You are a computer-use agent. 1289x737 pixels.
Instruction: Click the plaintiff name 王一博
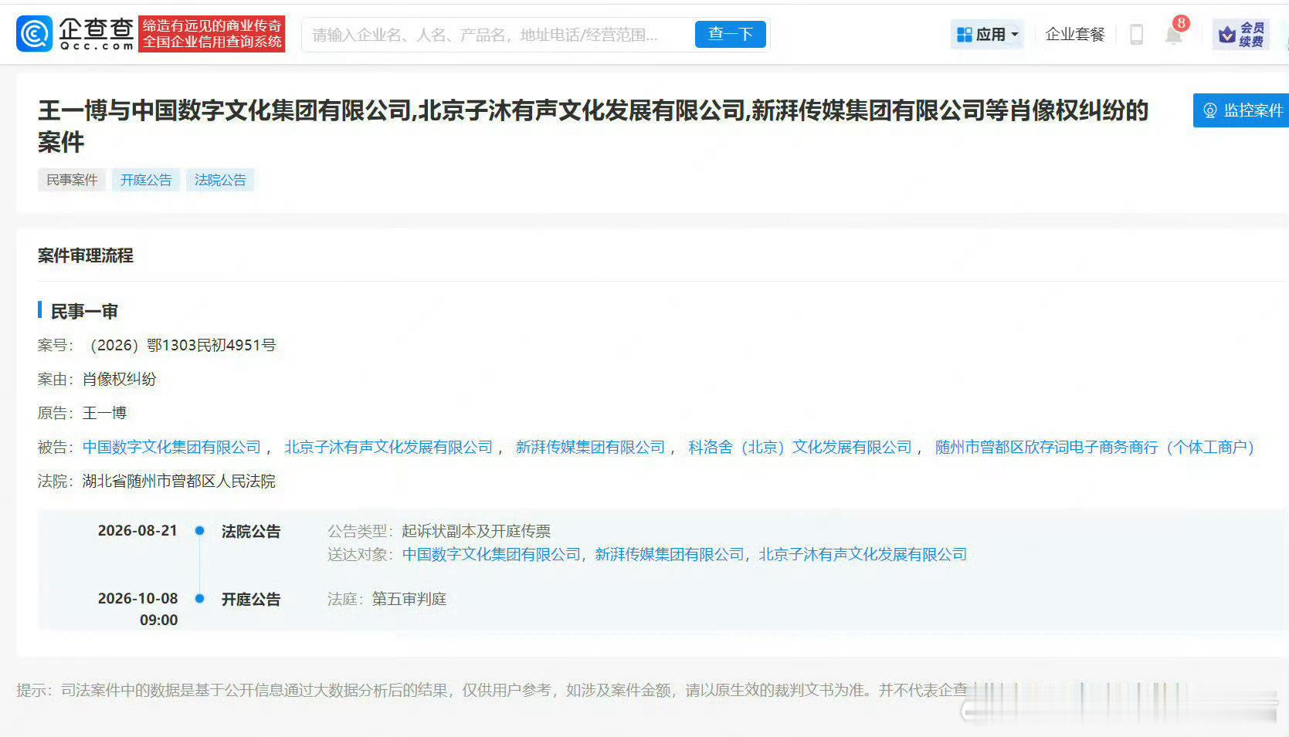click(x=104, y=413)
